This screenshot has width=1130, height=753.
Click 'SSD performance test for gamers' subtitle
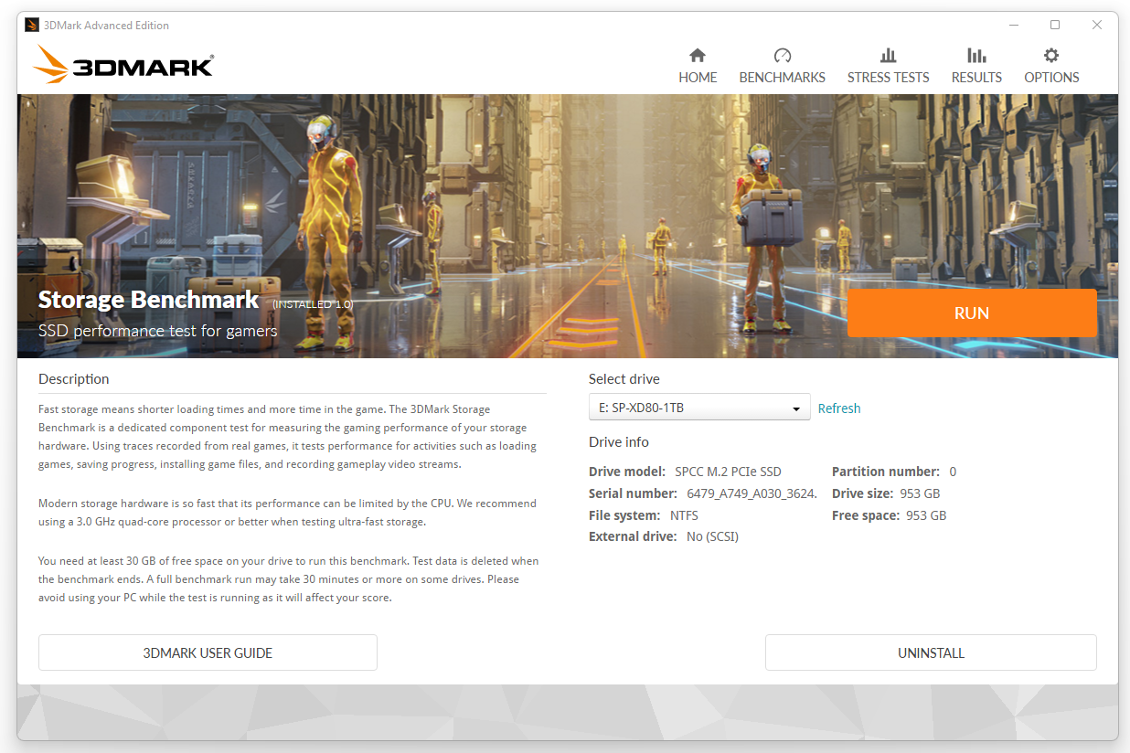tap(158, 331)
